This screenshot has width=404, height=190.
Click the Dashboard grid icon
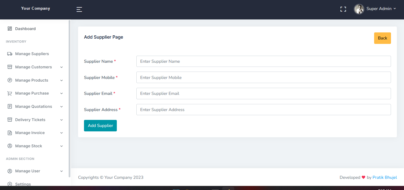[x=10, y=29]
